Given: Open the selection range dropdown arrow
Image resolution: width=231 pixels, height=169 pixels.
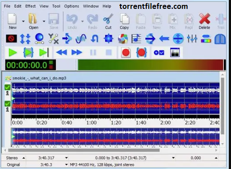Looking at the screenshot, I should 173,158.
